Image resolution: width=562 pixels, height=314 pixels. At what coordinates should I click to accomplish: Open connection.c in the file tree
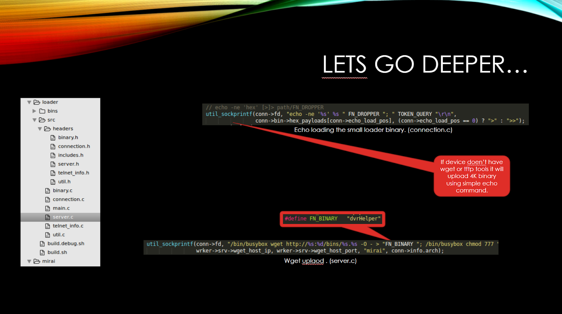click(68, 199)
